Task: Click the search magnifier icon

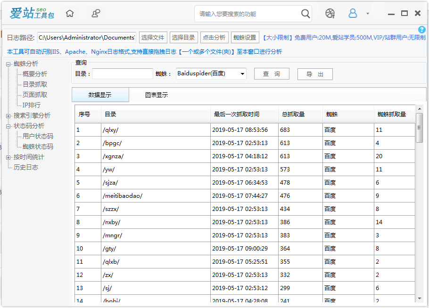Action: pos(305,13)
